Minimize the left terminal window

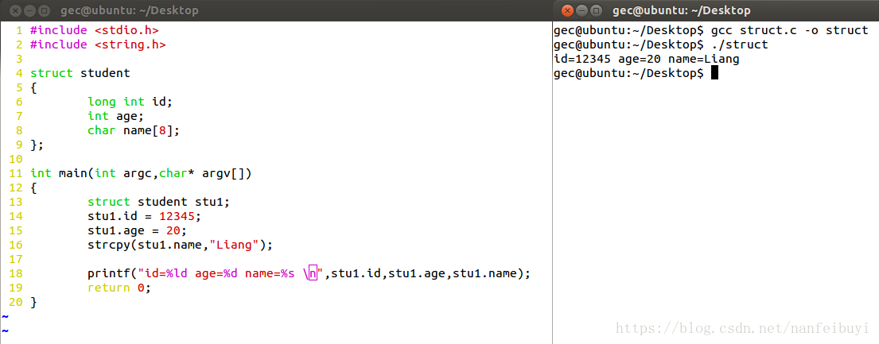[x=29, y=10]
